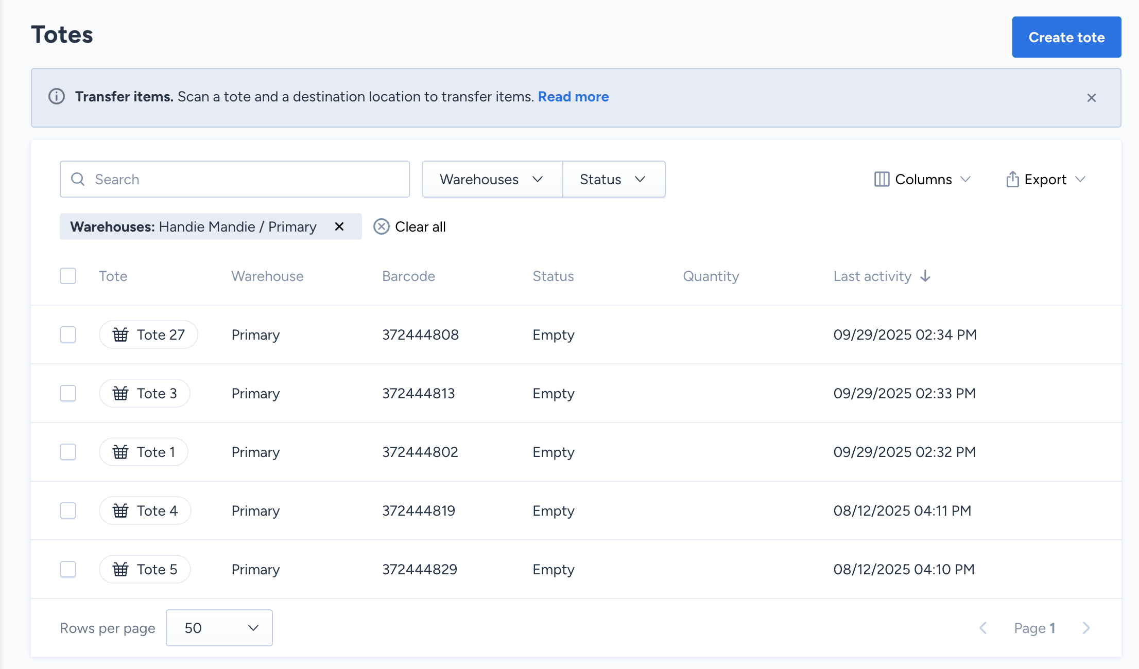Click the basket icon on Tote 1
Screen dimensions: 1139x669
120,452
